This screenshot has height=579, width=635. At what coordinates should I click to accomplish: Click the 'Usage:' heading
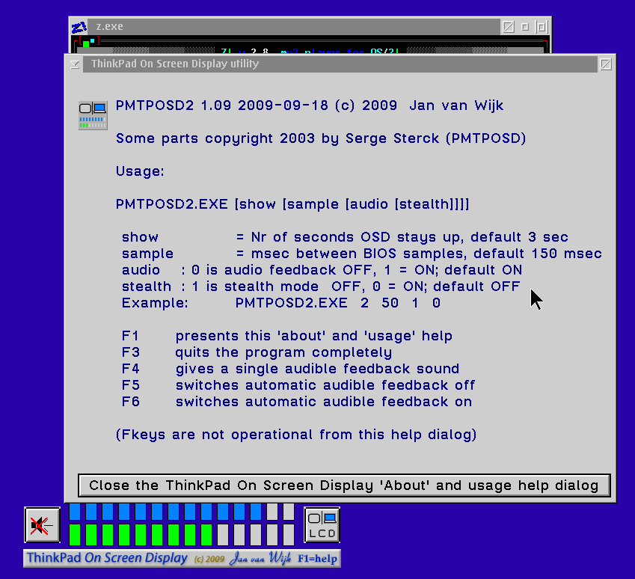(140, 171)
